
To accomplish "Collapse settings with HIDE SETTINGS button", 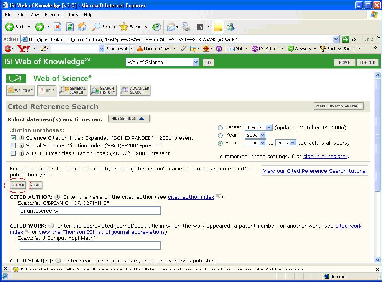I will [129, 119].
